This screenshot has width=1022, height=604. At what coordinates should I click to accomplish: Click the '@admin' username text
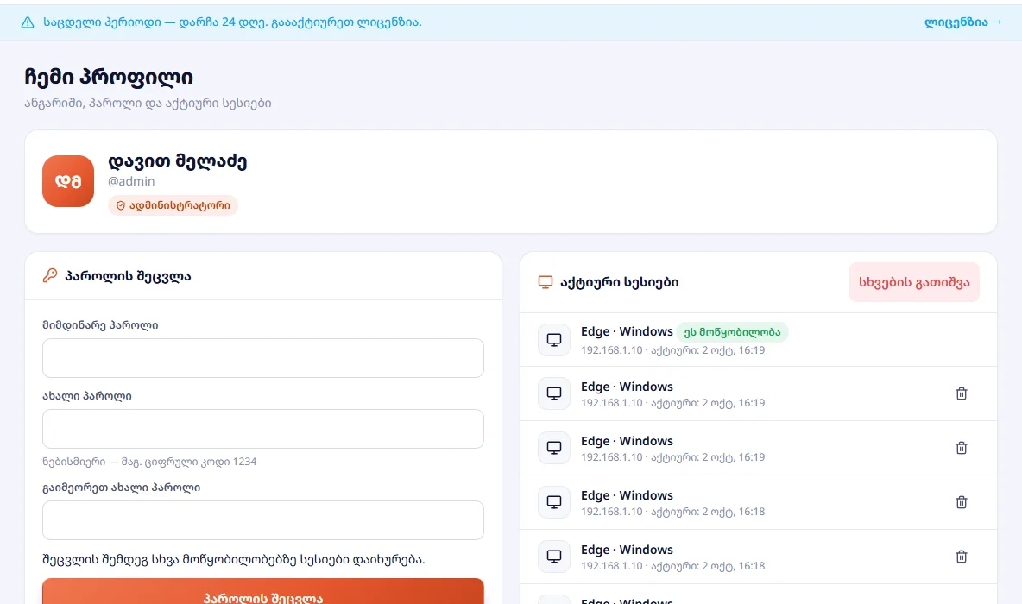click(132, 181)
